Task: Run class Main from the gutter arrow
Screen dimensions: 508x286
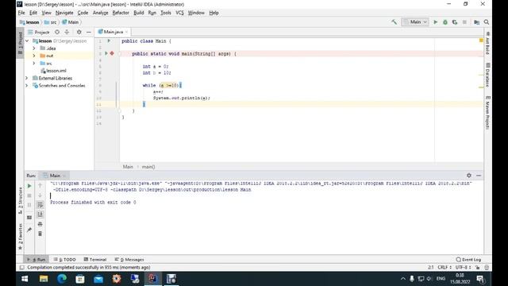Action: coord(109,41)
